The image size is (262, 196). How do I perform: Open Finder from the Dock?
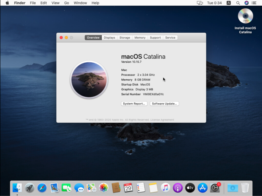pos(17,188)
